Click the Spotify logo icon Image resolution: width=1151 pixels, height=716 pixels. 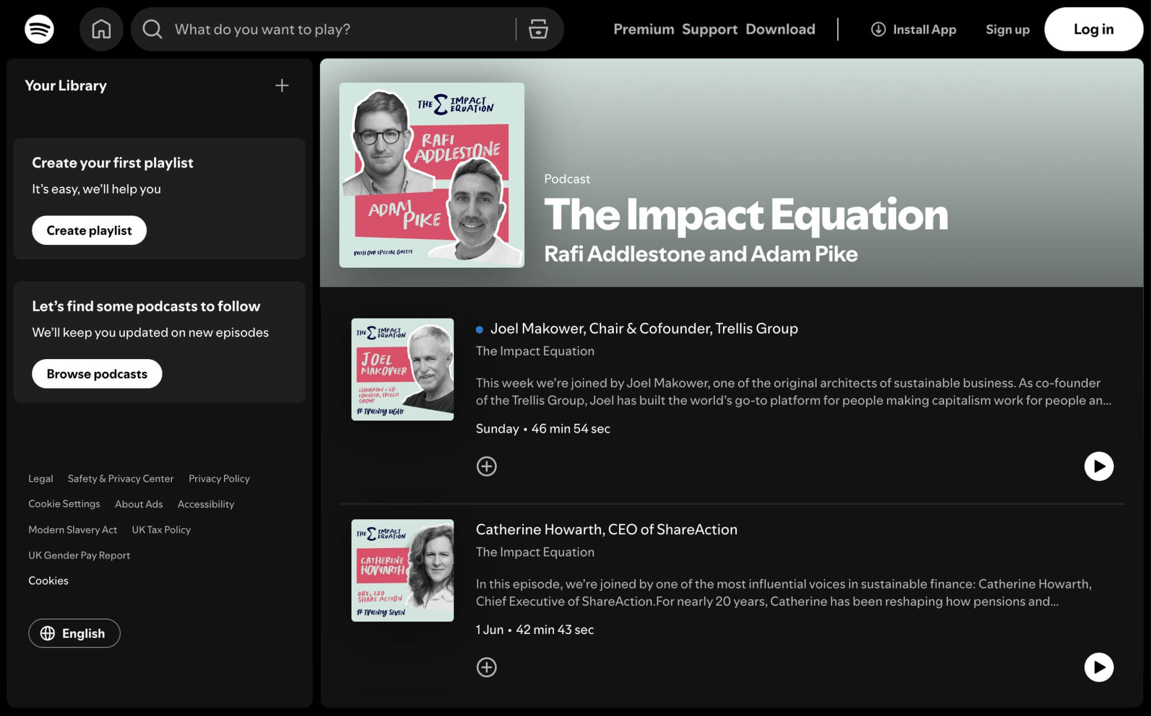click(39, 29)
